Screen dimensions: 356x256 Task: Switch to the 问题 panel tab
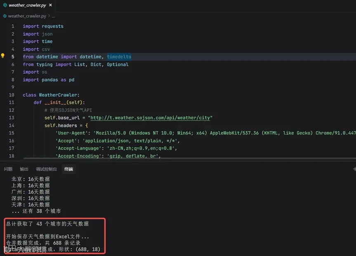click(x=8, y=169)
